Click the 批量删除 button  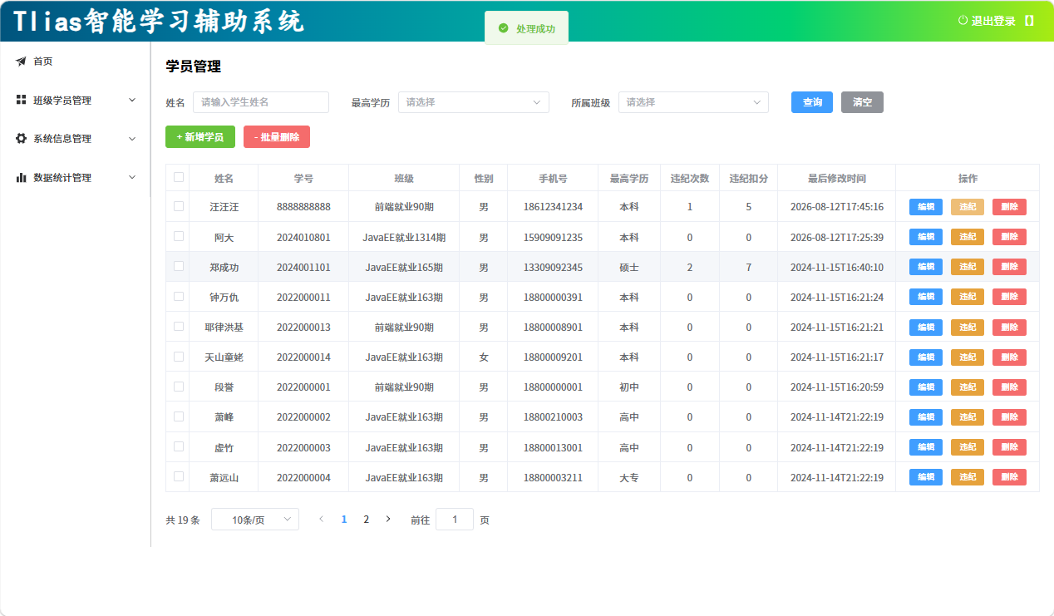tap(277, 137)
